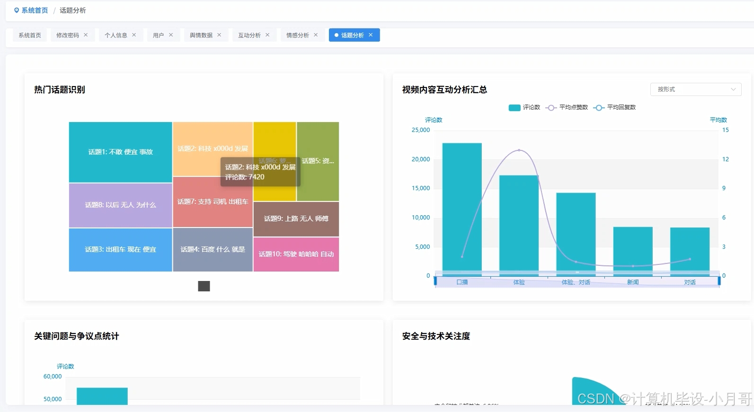Click the 口播 bar in the chart

click(462, 209)
